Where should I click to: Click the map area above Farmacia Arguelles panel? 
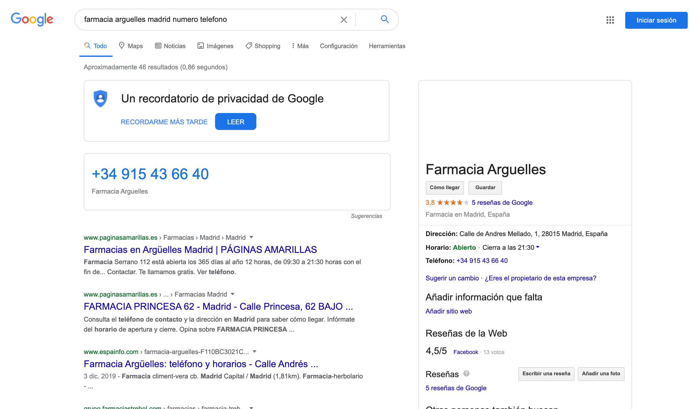coord(525,120)
